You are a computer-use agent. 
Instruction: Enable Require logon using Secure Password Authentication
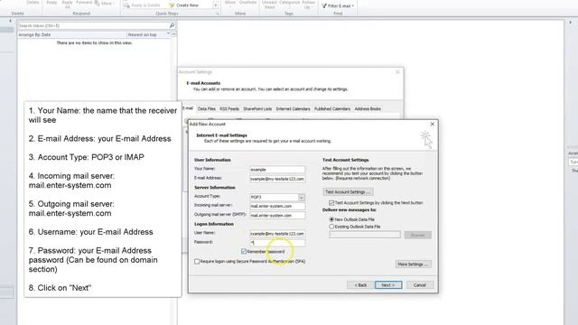coord(197,261)
